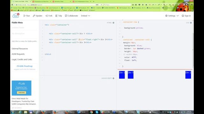Click the JSFiddle cloud logo
This screenshot has width=204, height=114.
(x=16, y=16)
